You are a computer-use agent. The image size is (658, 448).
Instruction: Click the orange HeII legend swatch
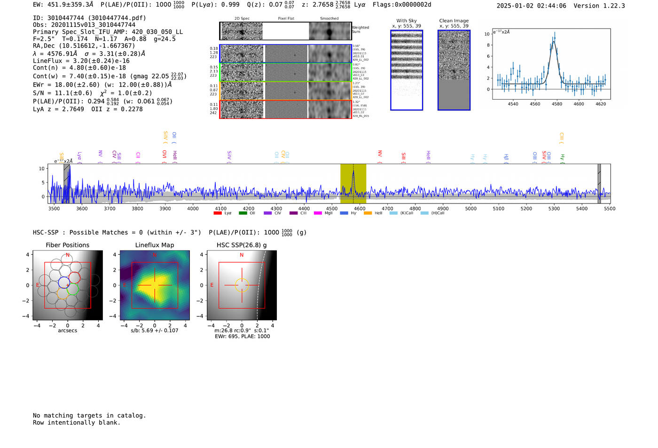click(x=368, y=213)
